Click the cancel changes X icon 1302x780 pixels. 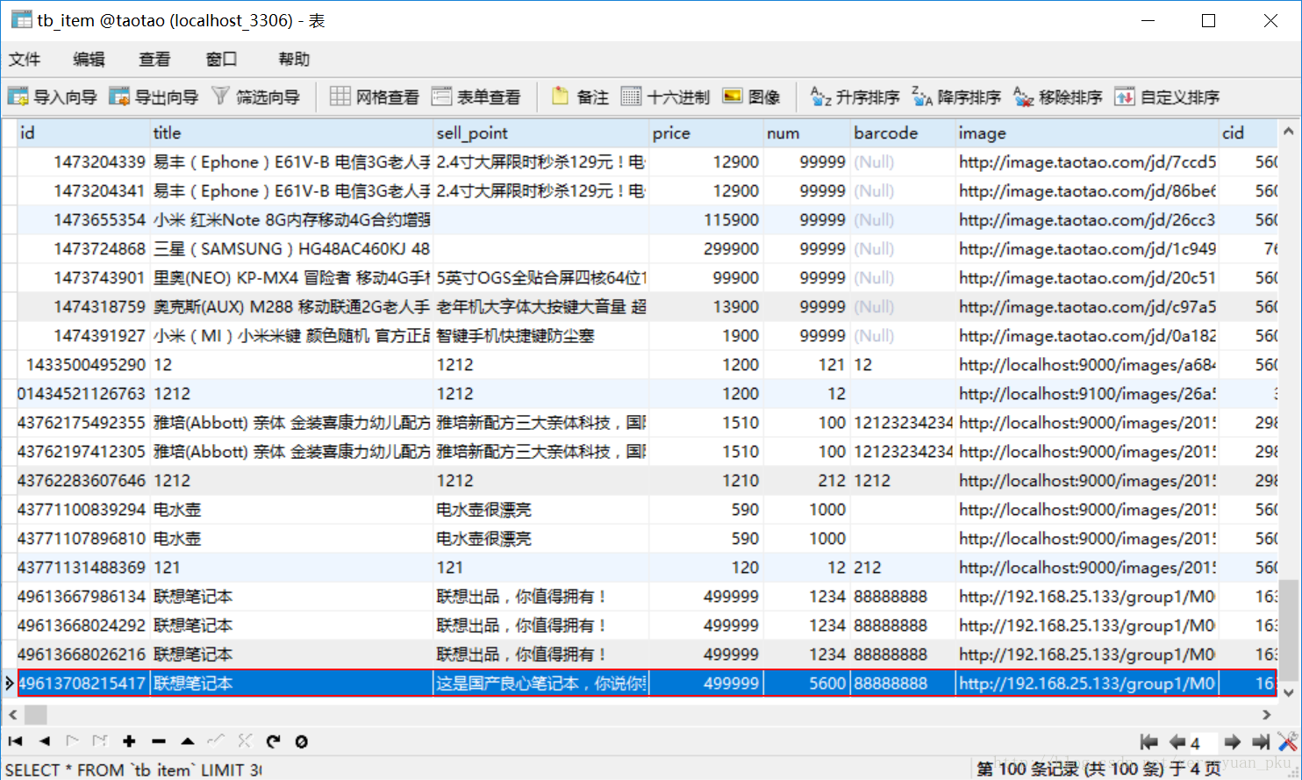(x=245, y=741)
